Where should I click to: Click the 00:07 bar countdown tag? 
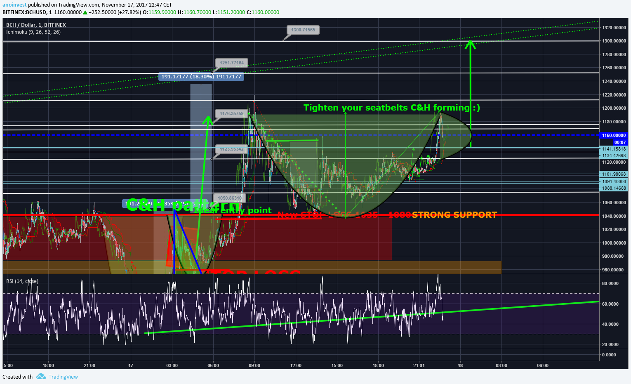click(620, 142)
